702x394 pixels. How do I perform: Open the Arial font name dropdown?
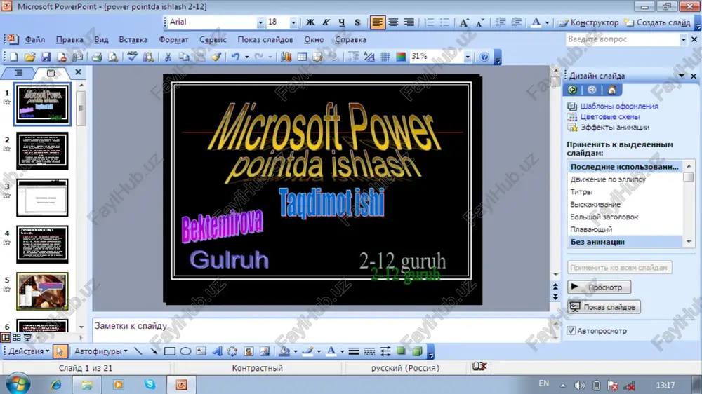(260, 22)
